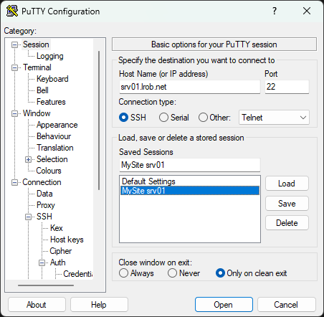Expand the Selection tree node
Screen dimensions: 324x317
29,159
